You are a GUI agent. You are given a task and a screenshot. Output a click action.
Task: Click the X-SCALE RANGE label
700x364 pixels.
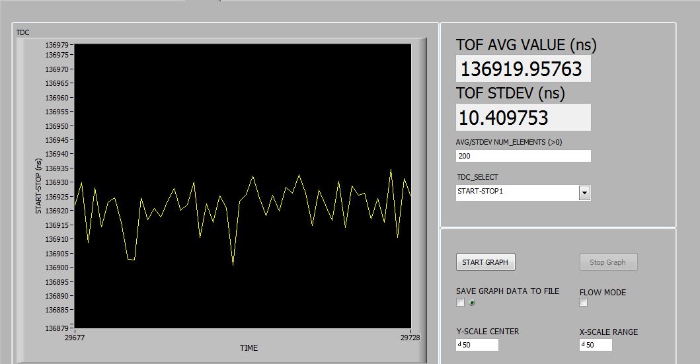pos(609,332)
